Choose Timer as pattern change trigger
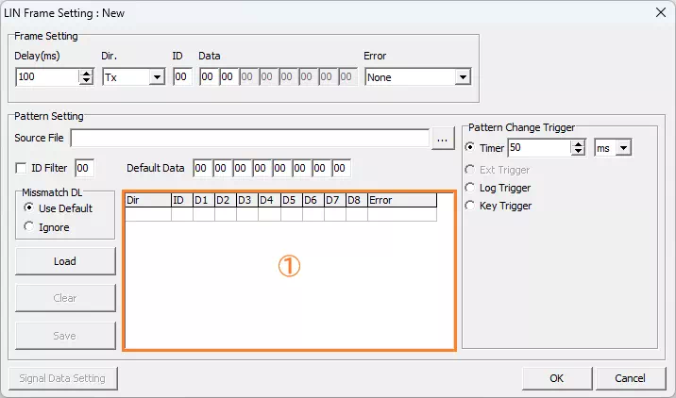676x398 pixels. coord(470,148)
